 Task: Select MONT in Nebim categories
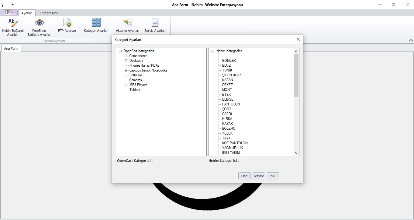pyautogui.click(x=227, y=90)
